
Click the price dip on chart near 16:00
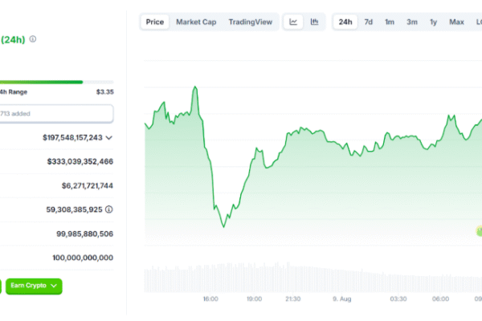pyautogui.click(x=223, y=226)
